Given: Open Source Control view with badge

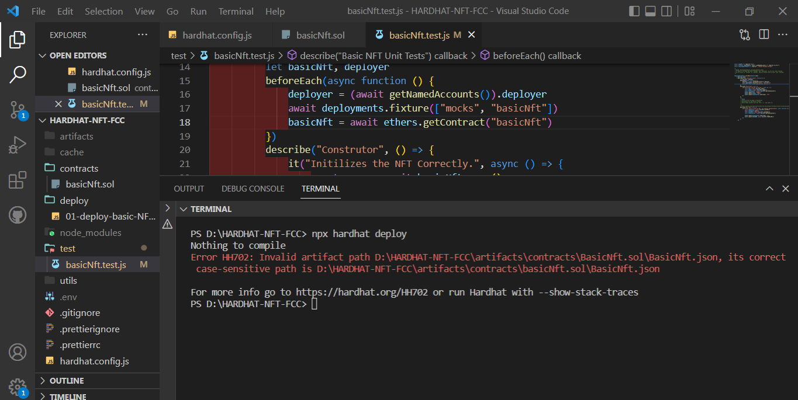Looking at the screenshot, I should click(x=17, y=109).
